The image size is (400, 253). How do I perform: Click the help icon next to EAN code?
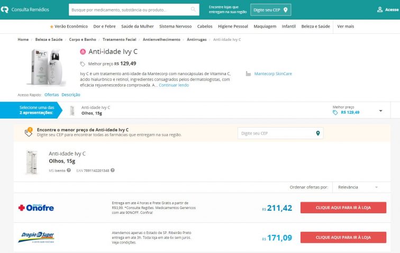(113, 170)
